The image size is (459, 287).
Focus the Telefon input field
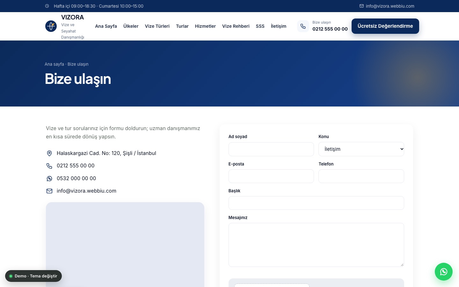(361, 176)
